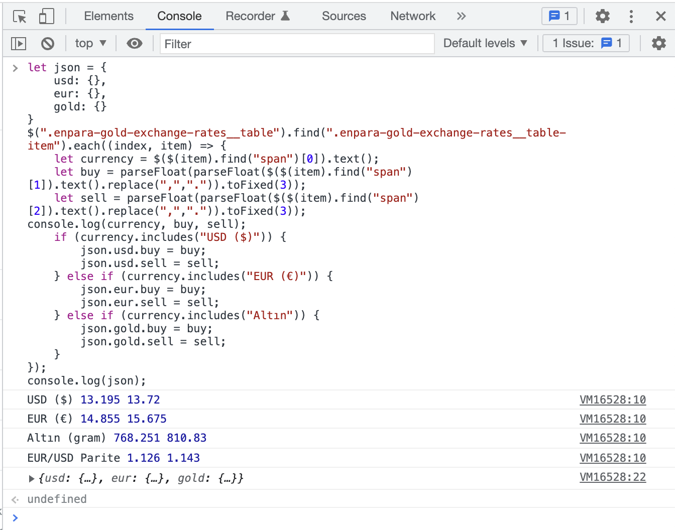Expand the logged {usd, eur, gold} object
This screenshot has width=675, height=530.
[32, 478]
